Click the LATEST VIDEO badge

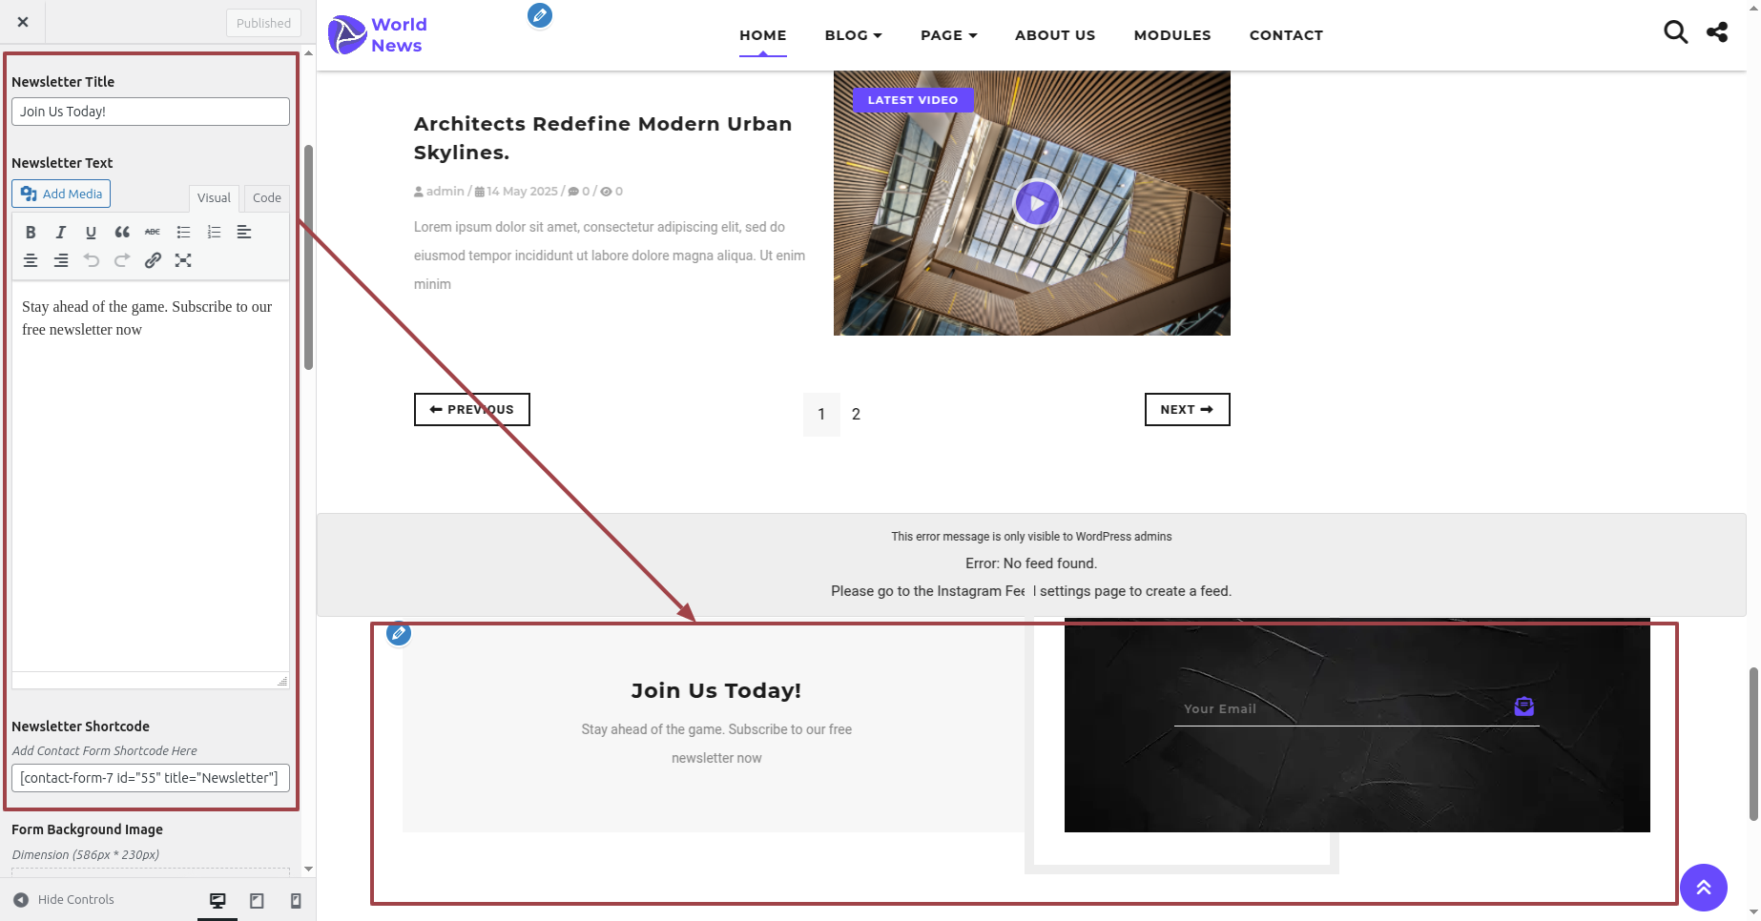tap(913, 100)
